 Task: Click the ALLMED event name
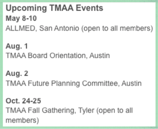pos(21,28)
